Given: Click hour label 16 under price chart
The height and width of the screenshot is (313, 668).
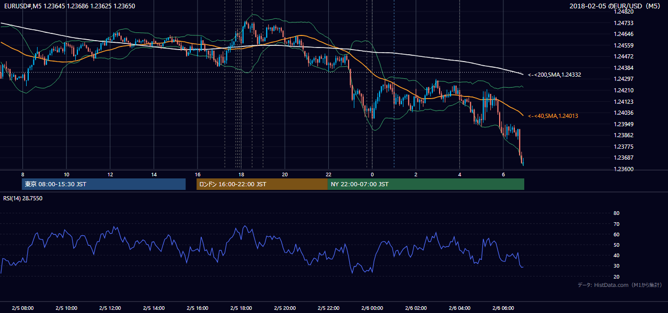Looking at the screenshot, I should [x=197, y=174].
